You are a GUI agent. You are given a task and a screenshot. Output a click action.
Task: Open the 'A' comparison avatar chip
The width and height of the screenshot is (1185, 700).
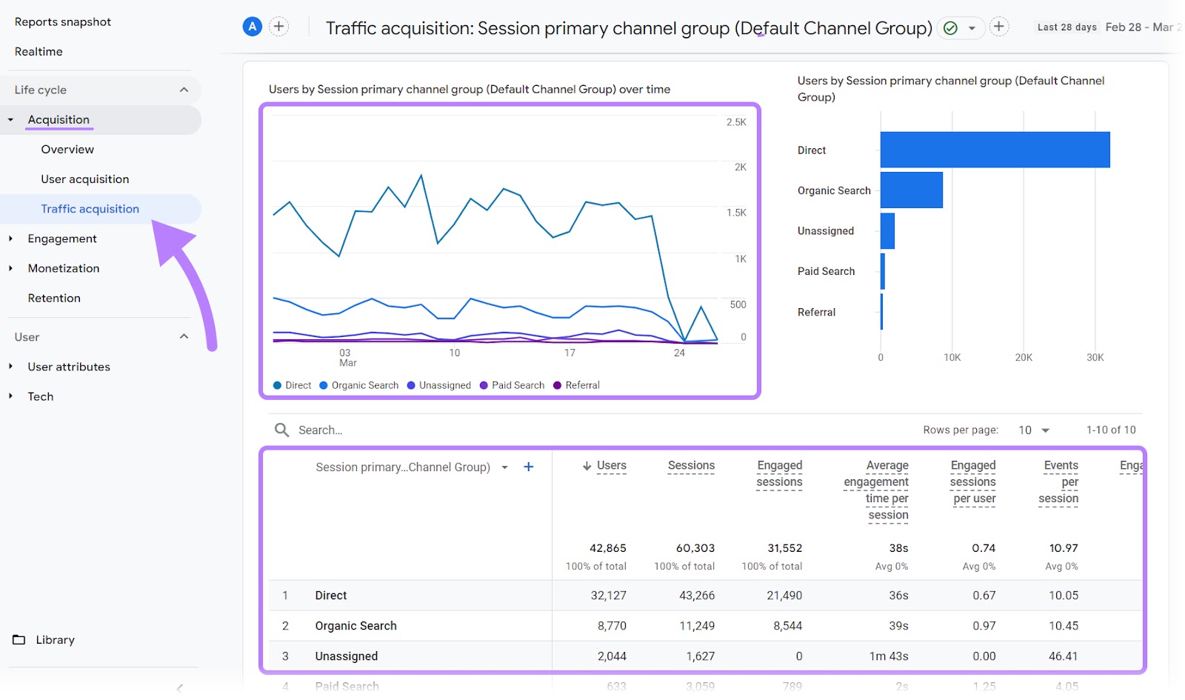(x=252, y=26)
